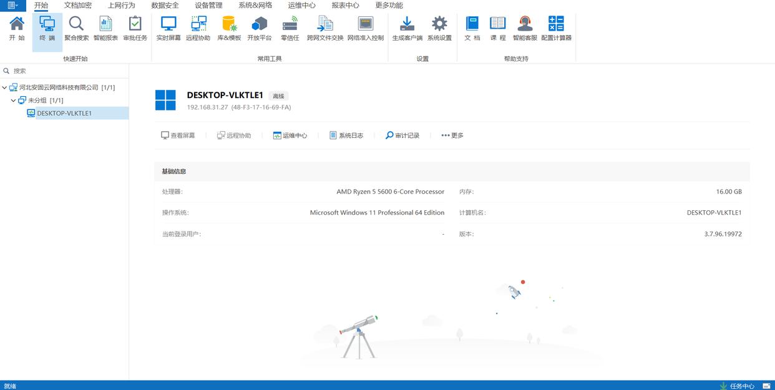Image resolution: width=775 pixels, height=390 pixels.
Task: Open the 更多 options dropdown
Action: click(x=452, y=135)
